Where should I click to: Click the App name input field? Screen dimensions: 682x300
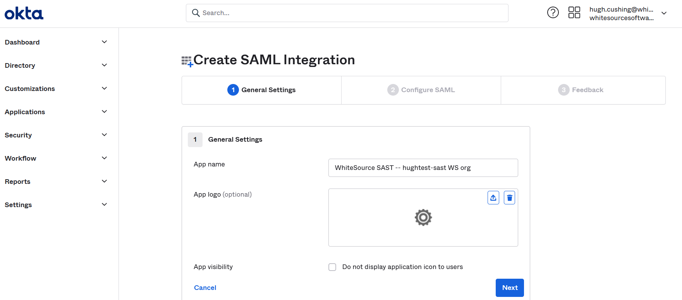point(423,168)
